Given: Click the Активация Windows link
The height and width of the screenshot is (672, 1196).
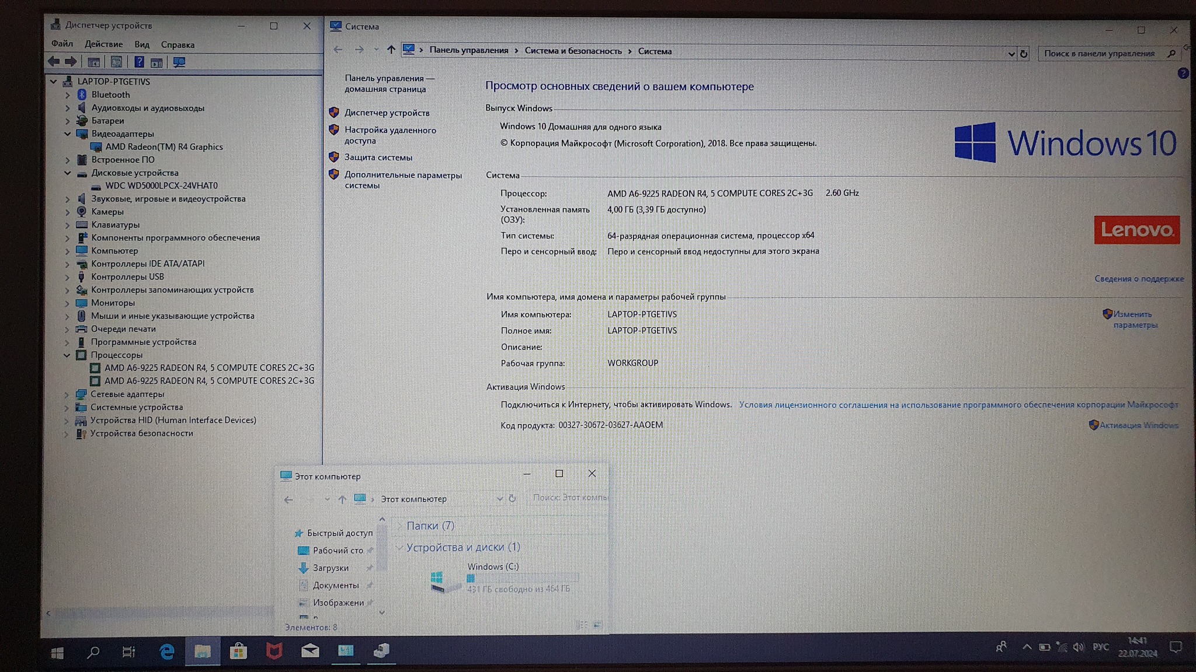Looking at the screenshot, I should coord(1138,425).
